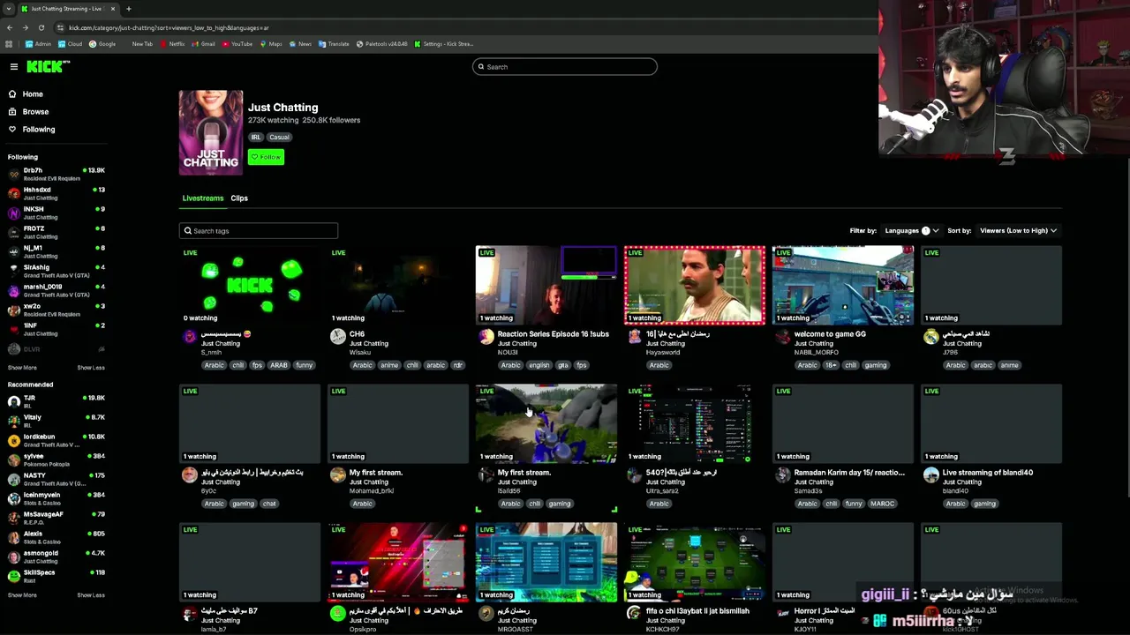Image resolution: width=1130 pixels, height=635 pixels.
Task: Open 'Live streaming of blandi40' stream title
Action: coord(987,473)
